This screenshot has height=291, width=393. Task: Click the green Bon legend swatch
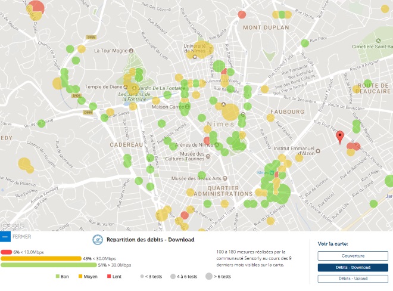[58, 277]
